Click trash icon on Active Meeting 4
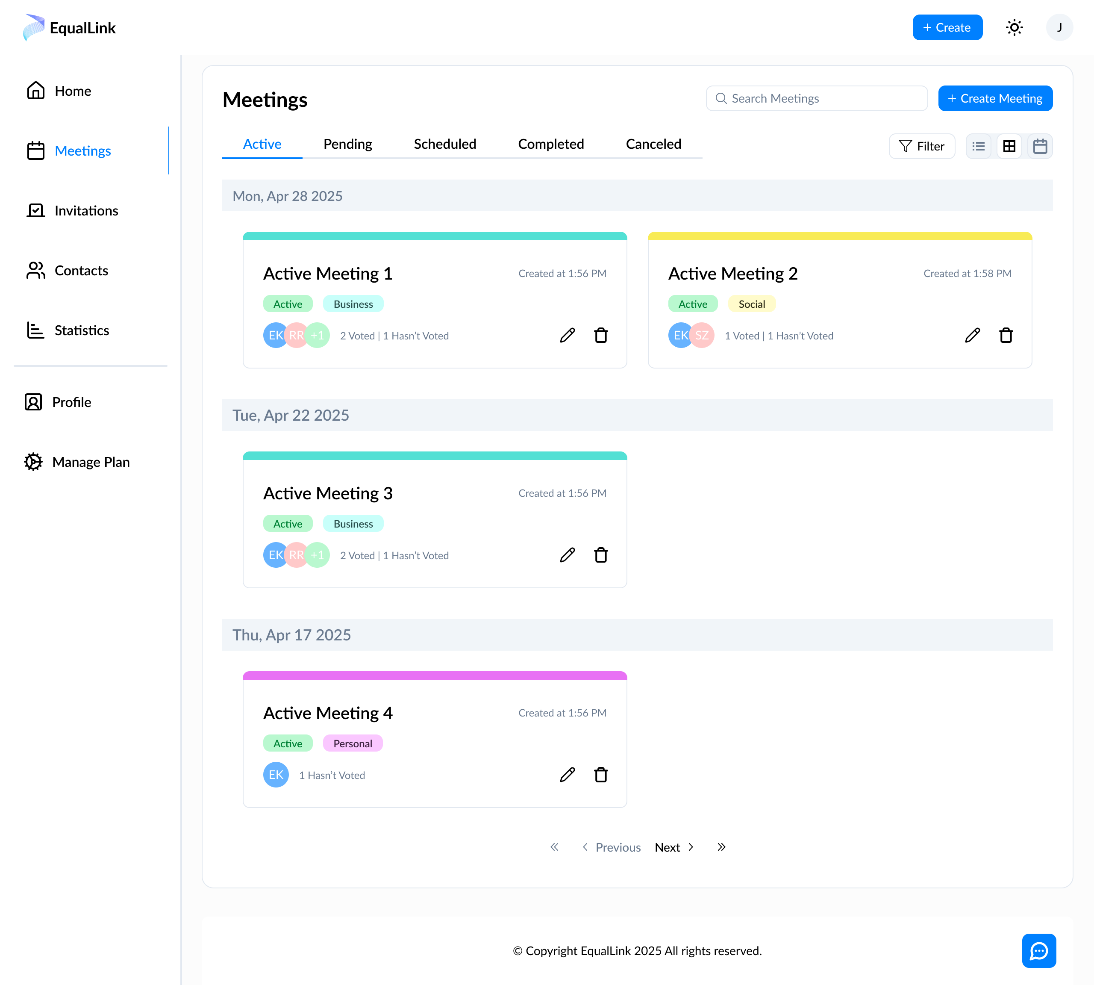Image resolution: width=1094 pixels, height=985 pixels. point(600,775)
